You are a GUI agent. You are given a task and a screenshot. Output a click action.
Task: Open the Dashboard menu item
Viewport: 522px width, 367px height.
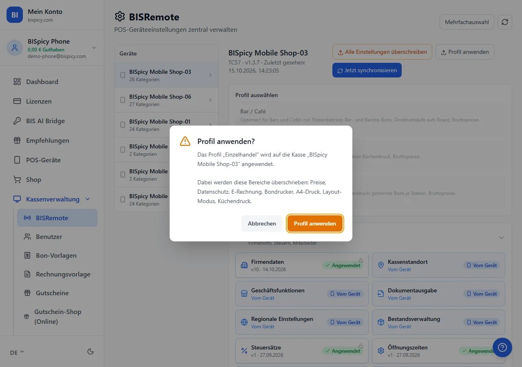[x=52, y=82]
